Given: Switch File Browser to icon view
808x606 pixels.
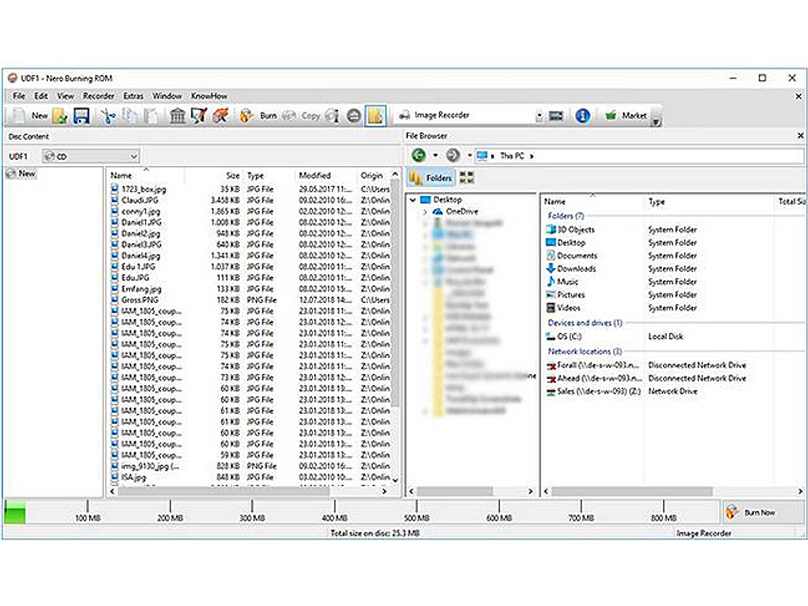Looking at the screenshot, I should pyautogui.click(x=466, y=178).
